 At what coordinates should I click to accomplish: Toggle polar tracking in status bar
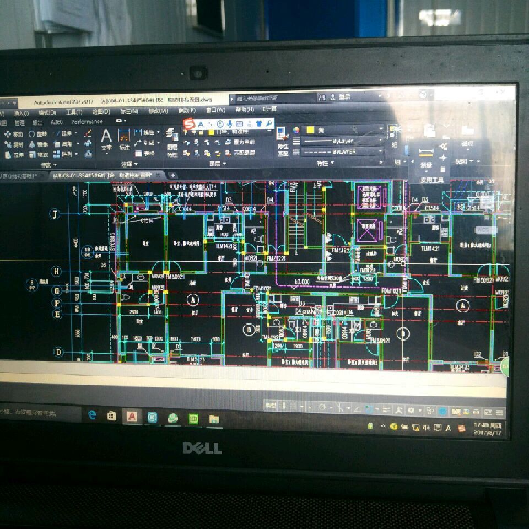[x=322, y=407]
